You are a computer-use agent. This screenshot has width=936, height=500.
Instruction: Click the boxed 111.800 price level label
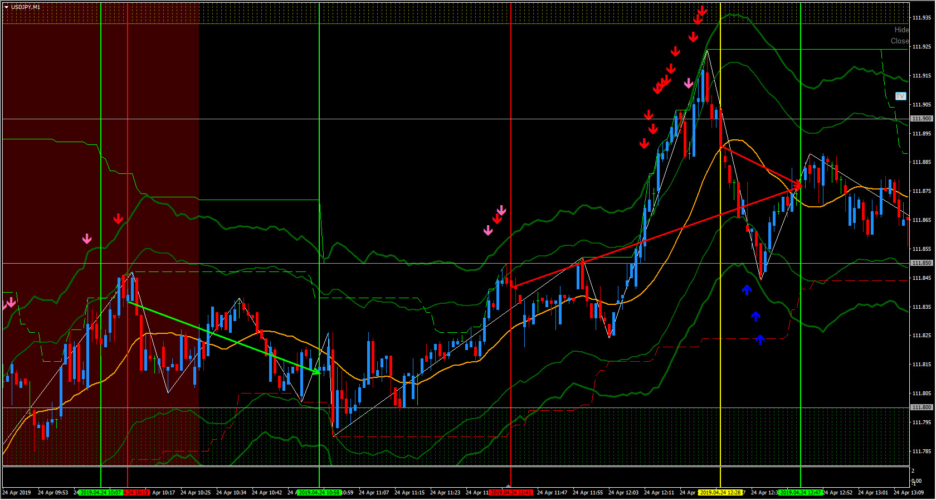coord(922,407)
